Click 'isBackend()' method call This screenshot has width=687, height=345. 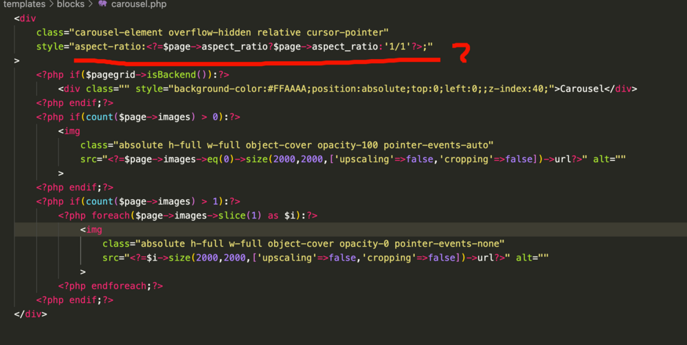pos(179,74)
